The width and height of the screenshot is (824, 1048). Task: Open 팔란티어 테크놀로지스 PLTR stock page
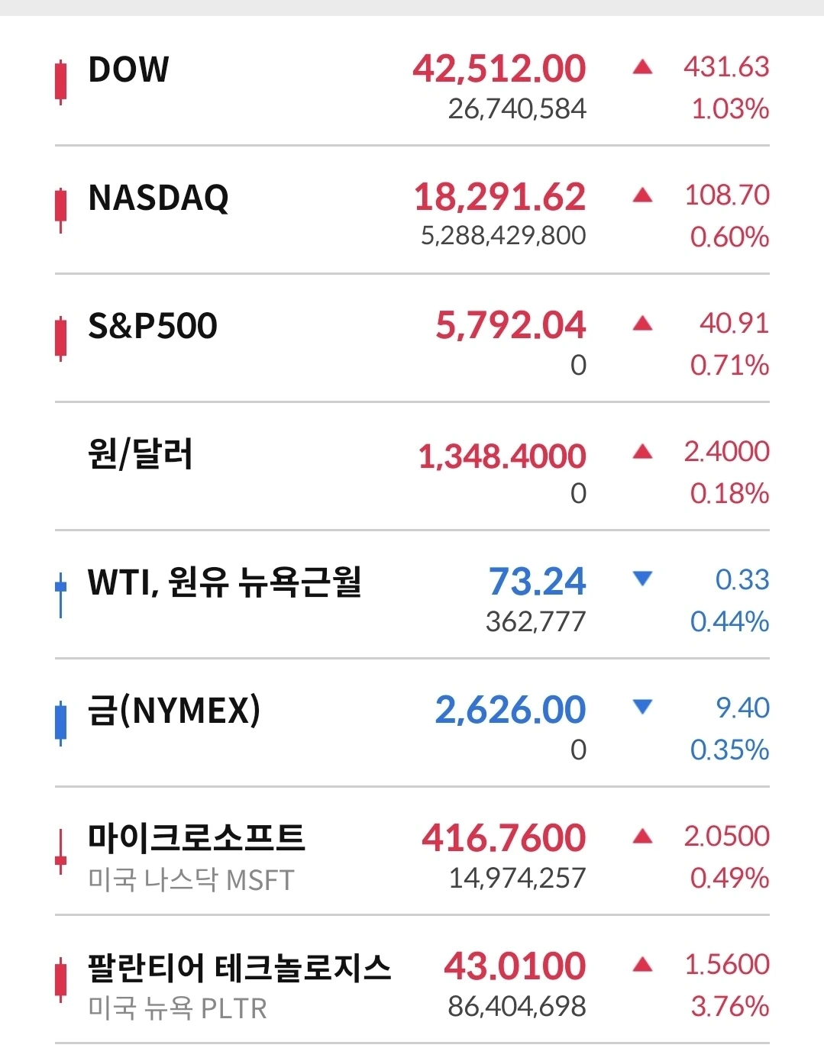412,979
